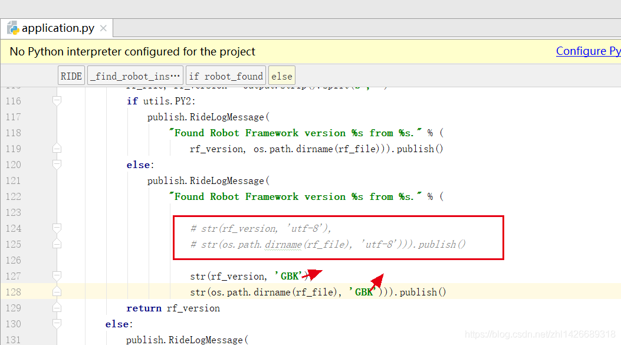The image size is (621, 345).
Task: Click the Python file icon on application.py tab
Action: click(x=12, y=28)
